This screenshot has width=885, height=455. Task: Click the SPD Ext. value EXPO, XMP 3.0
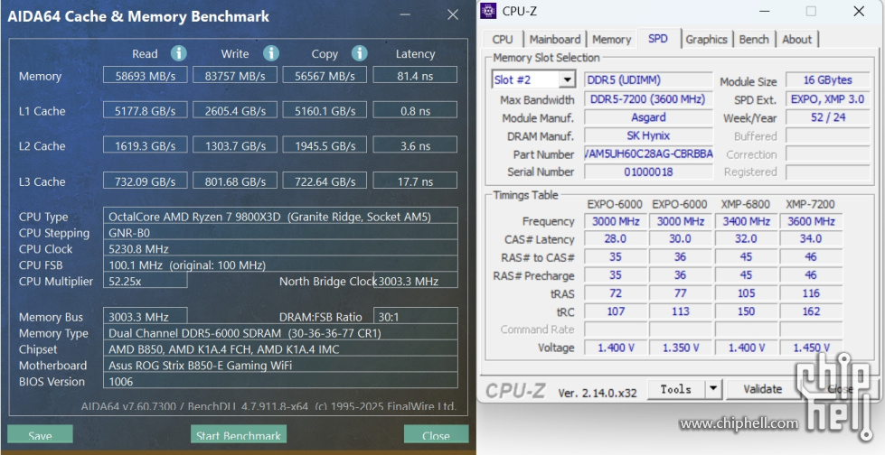[827, 99]
